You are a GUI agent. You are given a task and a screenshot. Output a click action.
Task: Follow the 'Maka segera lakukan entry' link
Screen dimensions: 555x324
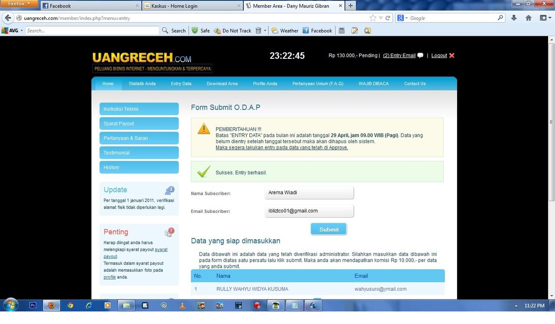click(282, 148)
